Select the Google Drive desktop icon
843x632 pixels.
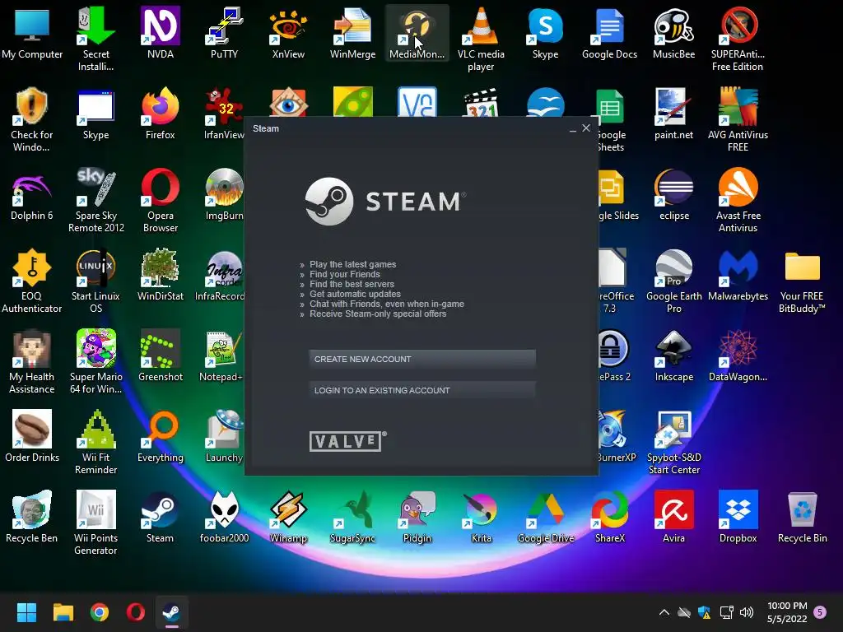click(x=546, y=517)
